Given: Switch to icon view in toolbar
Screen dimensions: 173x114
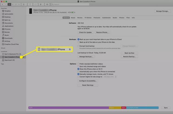Looking at the screenshot, I should point(10,5).
